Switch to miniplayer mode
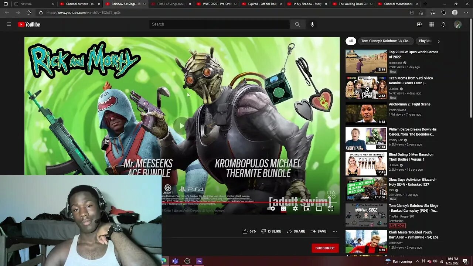 tap(307, 209)
